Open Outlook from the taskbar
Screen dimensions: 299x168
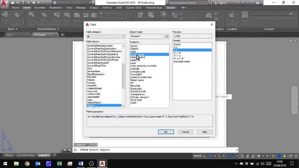(38, 164)
